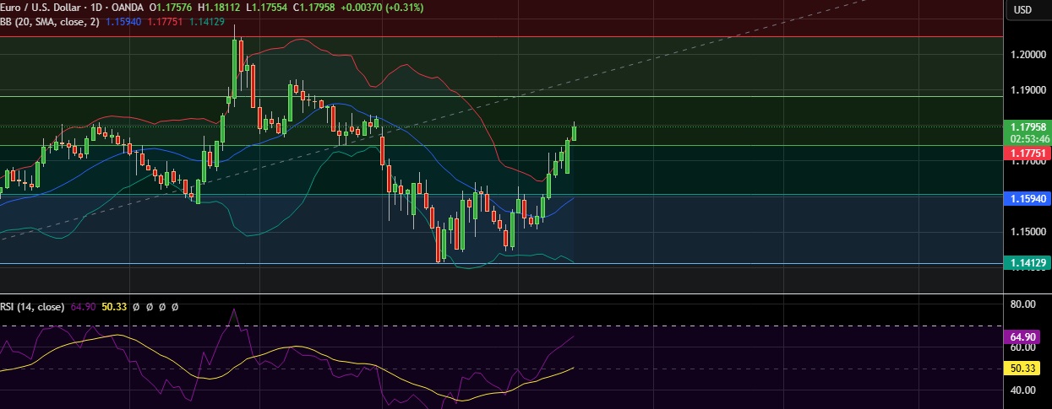Click the teal 1.14129 price axis label
This screenshot has height=409, width=1052.
pos(1028,264)
